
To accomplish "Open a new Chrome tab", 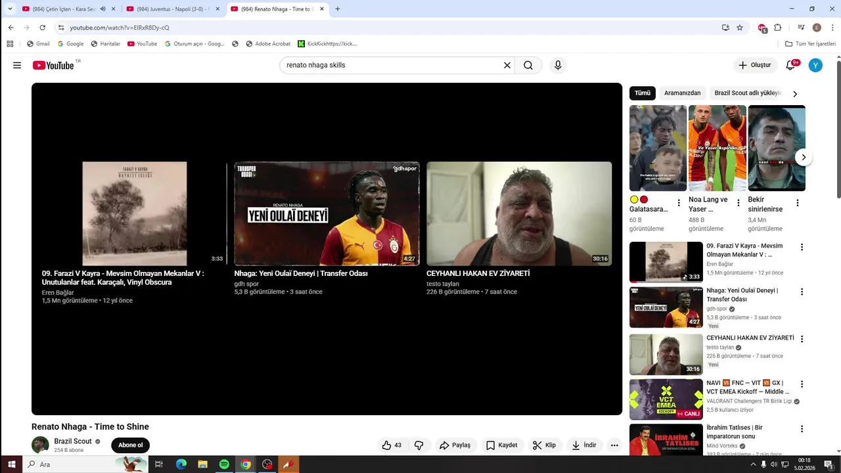I will [x=338, y=9].
